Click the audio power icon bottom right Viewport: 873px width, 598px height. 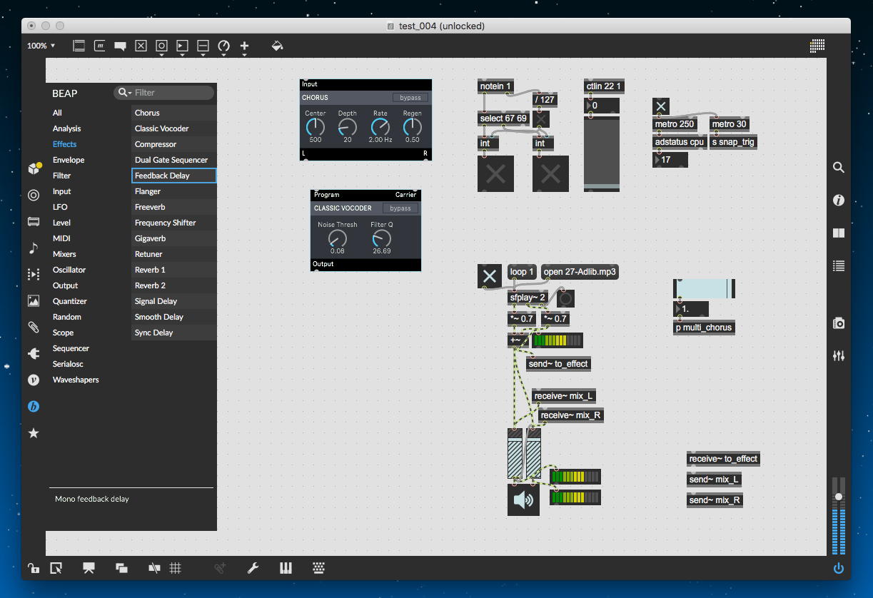pos(839,568)
